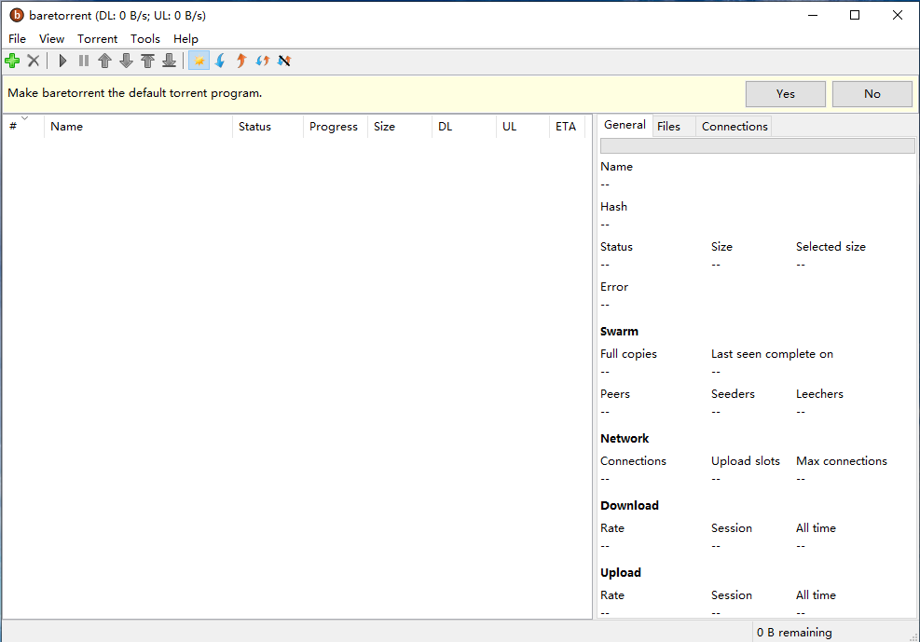Click the X remove torrent toolbar icon
This screenshot has height=642, width=920.
(x=34, y=61)
